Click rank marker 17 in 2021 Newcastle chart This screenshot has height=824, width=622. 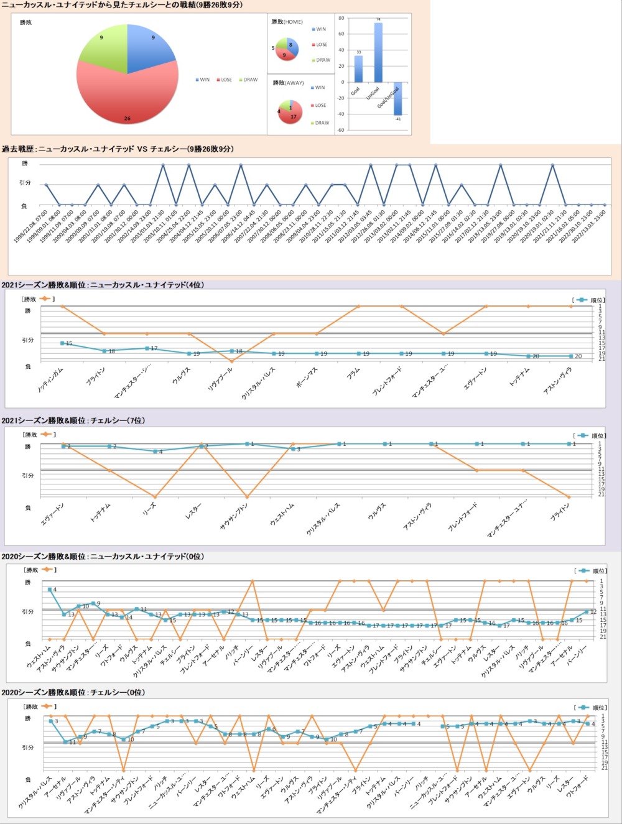(x=147, y=348)
